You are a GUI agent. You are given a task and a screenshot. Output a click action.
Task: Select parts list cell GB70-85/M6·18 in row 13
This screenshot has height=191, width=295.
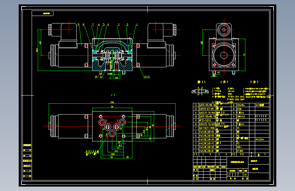click(207, 105)
